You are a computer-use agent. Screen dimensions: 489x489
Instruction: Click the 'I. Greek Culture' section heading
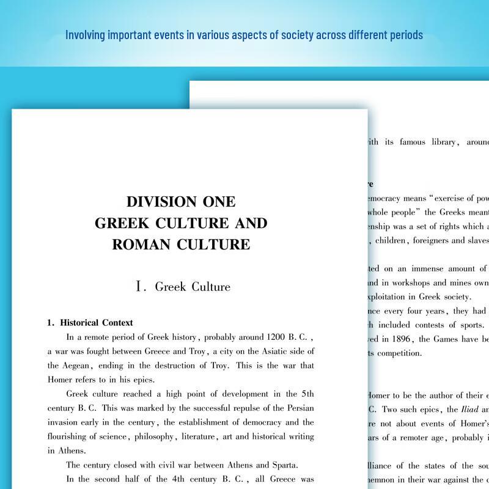(183, 287)
